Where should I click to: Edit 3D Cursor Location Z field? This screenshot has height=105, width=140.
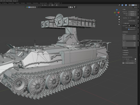129,39
